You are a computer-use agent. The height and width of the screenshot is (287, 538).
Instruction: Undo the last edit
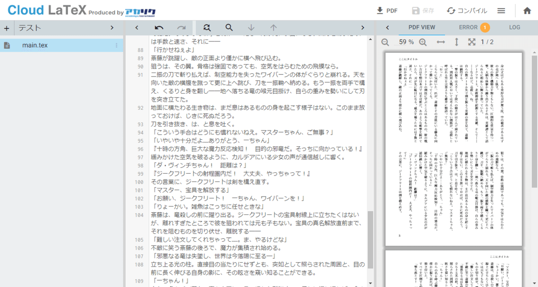pyautogui.click(x=159, y=28)
